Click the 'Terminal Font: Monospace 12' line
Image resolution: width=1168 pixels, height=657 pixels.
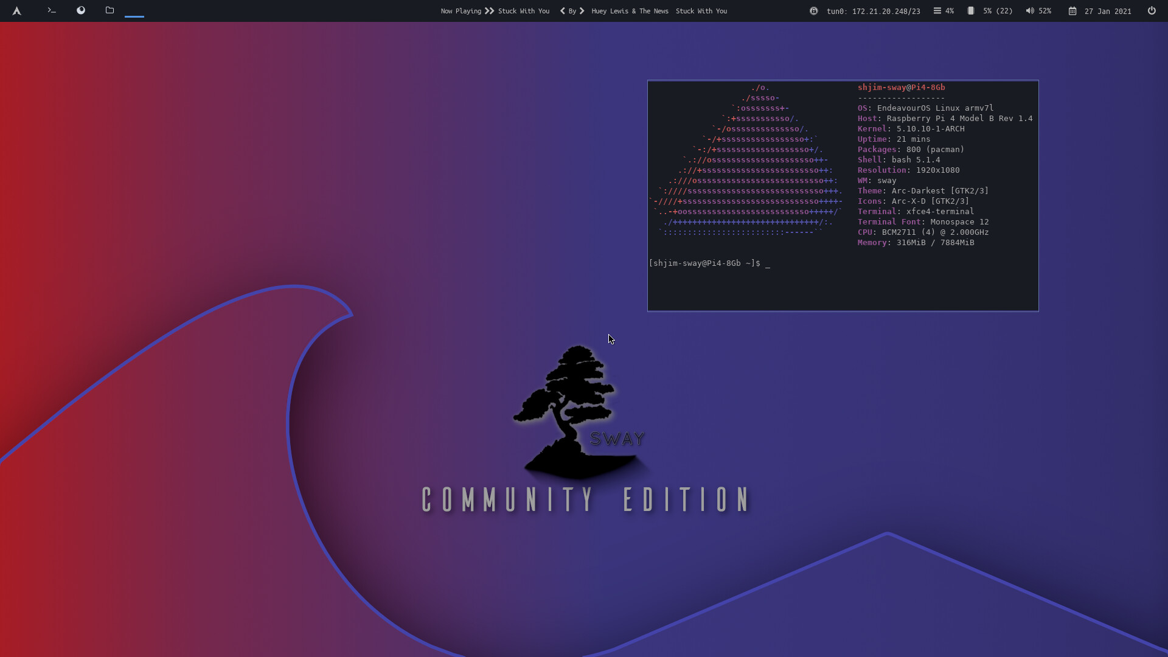pyautogui.click(x=923, y=222)
